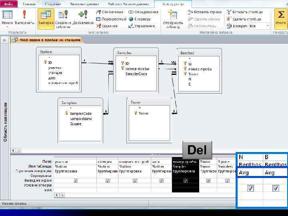This screenshot has width=288, height=216.
Task: Change the Avg operation for N
Action: pyautogui.click(x=250, y=173)
